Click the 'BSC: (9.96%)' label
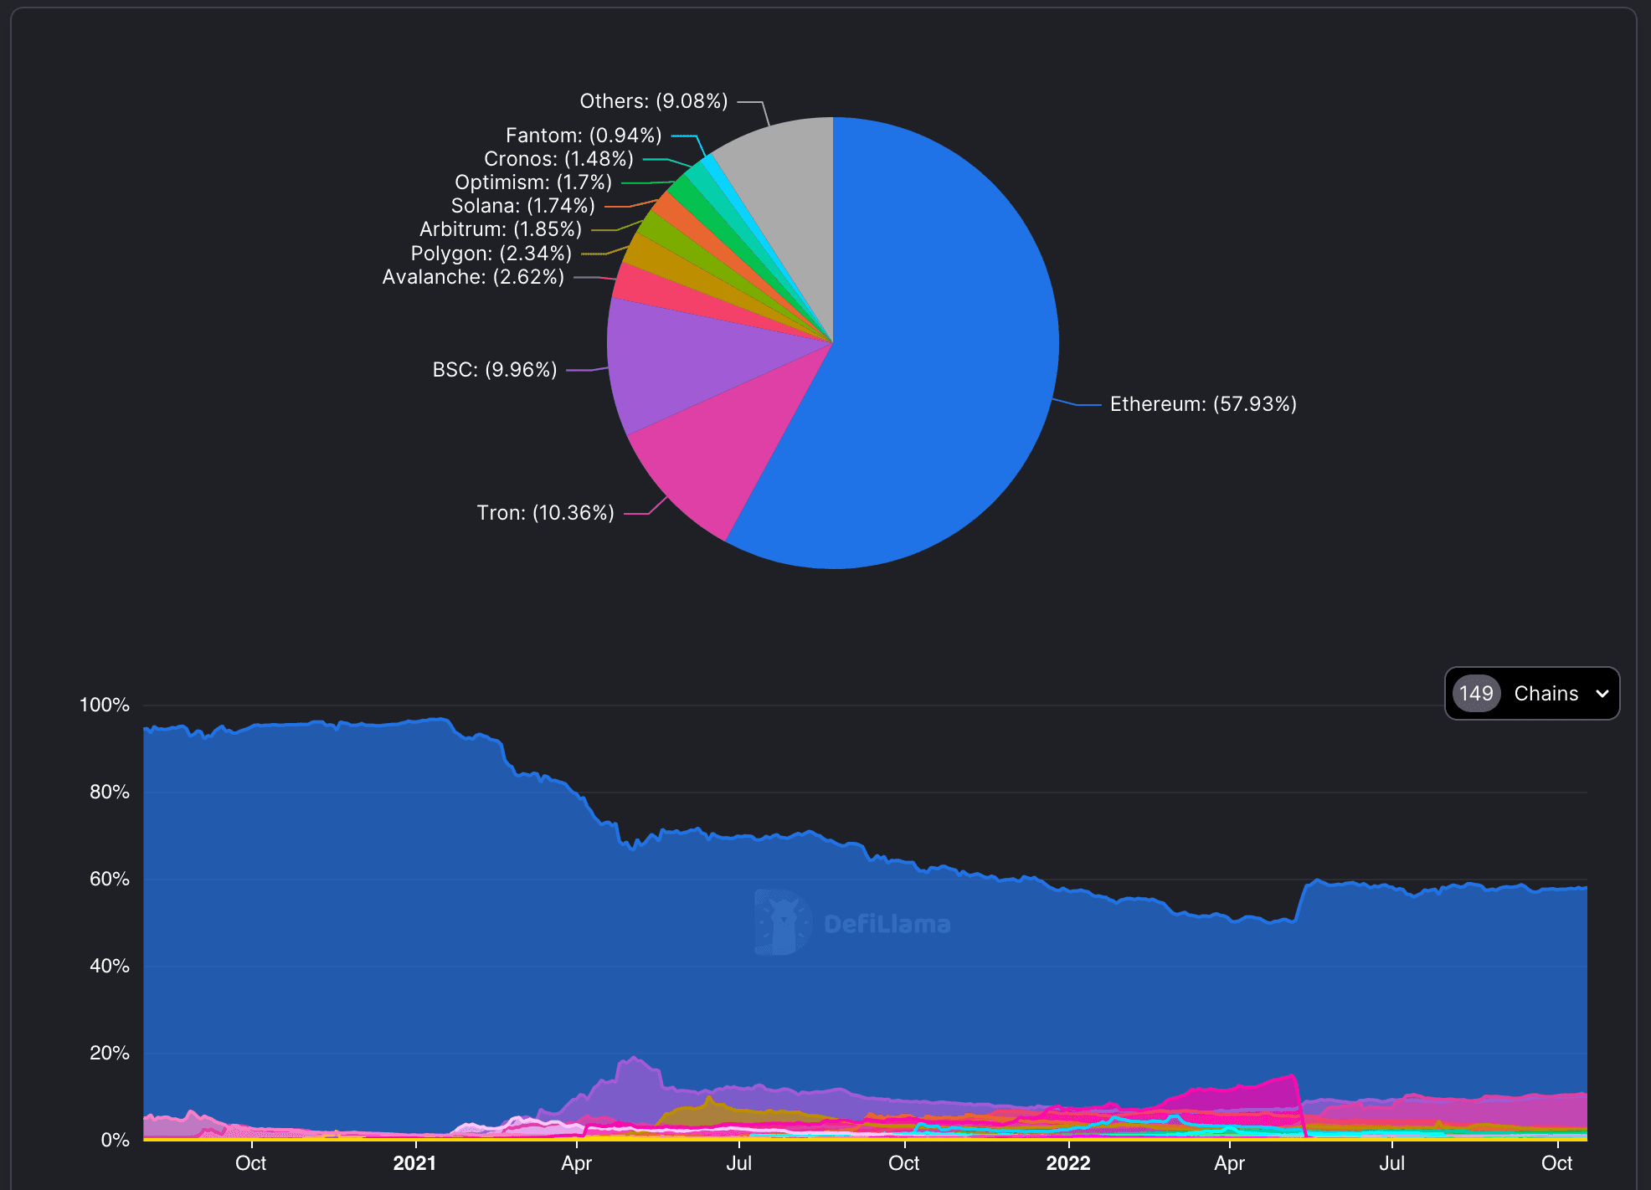 (495, 370)
